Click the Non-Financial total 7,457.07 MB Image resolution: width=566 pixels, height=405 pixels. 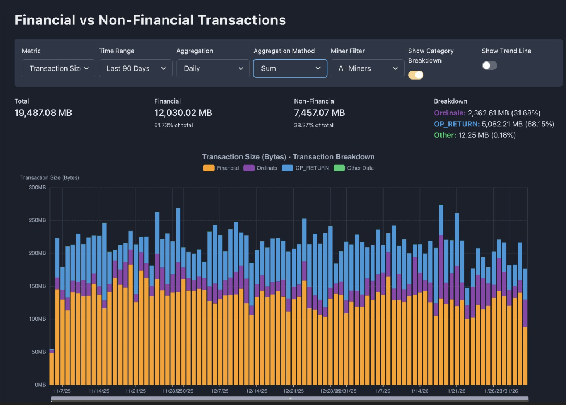(x=319, y=113)
